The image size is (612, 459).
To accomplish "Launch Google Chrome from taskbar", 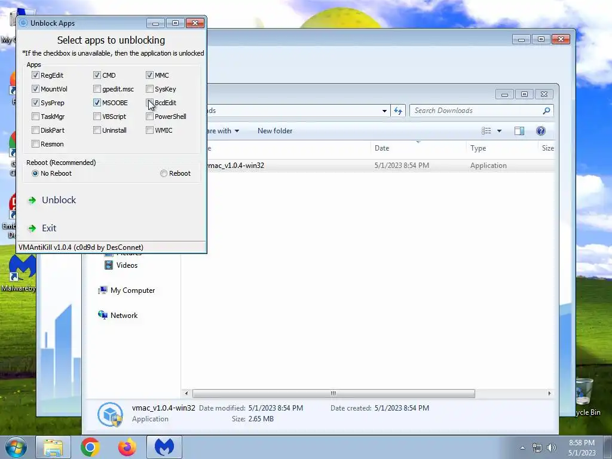I will pos(90,447).
